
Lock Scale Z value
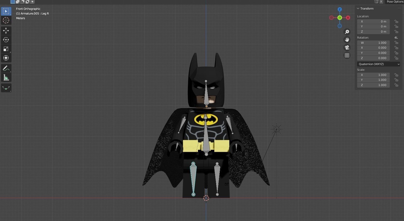(396, 85)
